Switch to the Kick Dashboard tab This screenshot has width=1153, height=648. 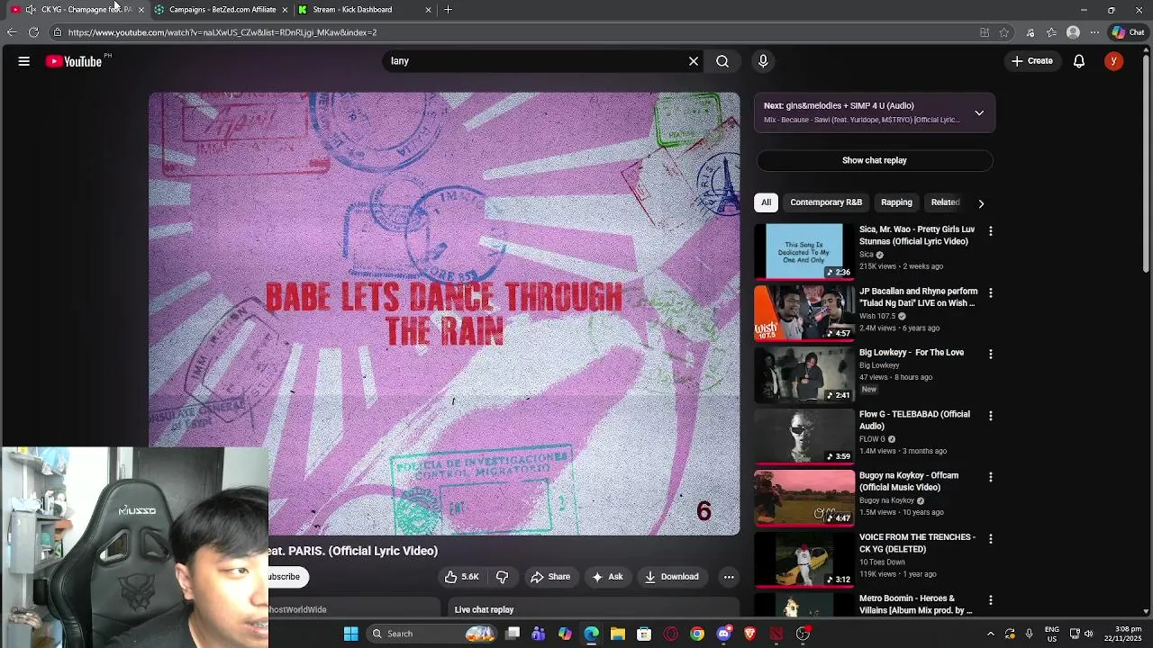pos(352,10)
